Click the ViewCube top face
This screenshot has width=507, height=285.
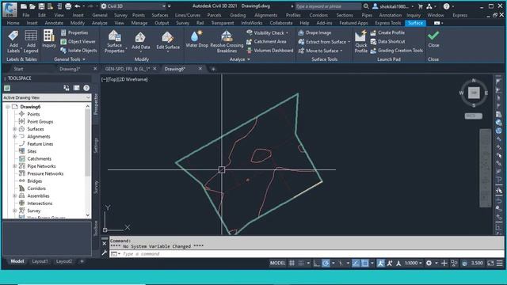[x=474, y=93]
